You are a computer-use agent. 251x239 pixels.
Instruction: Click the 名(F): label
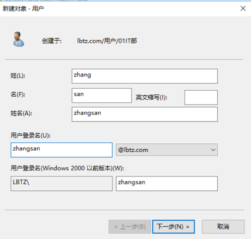(x=18, y=95)
